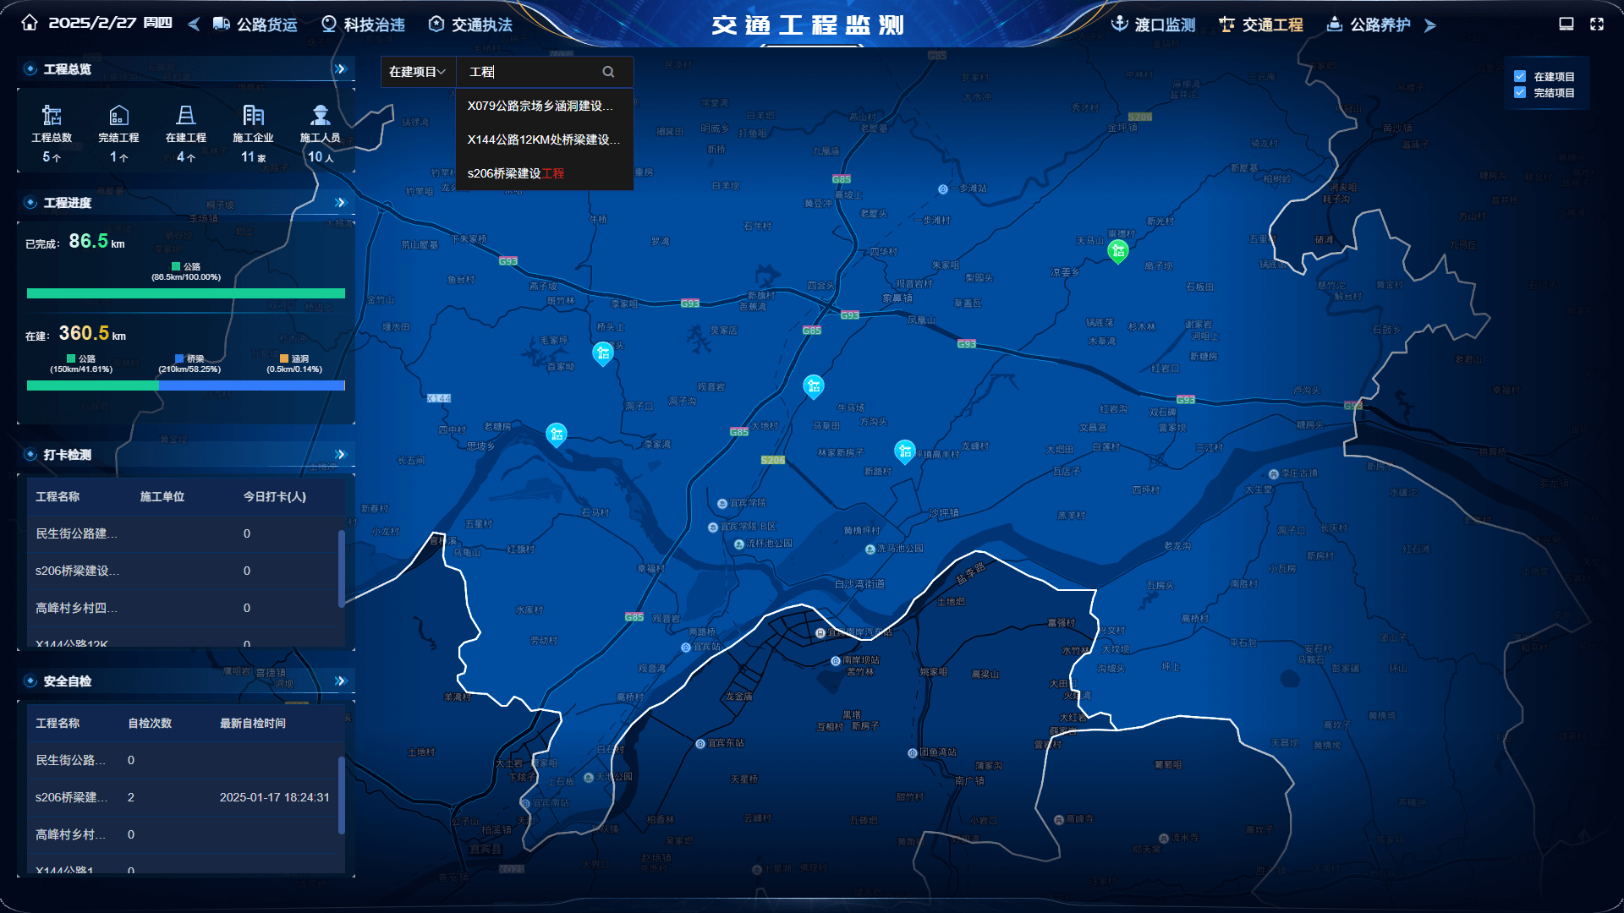This screenshot has height=913, width=1624.
Task: Click the 工程总数 icon
Action: [52, 115]
